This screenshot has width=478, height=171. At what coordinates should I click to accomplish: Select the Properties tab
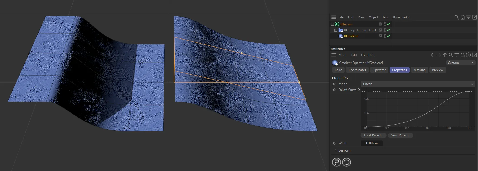[x=399, y=70]
